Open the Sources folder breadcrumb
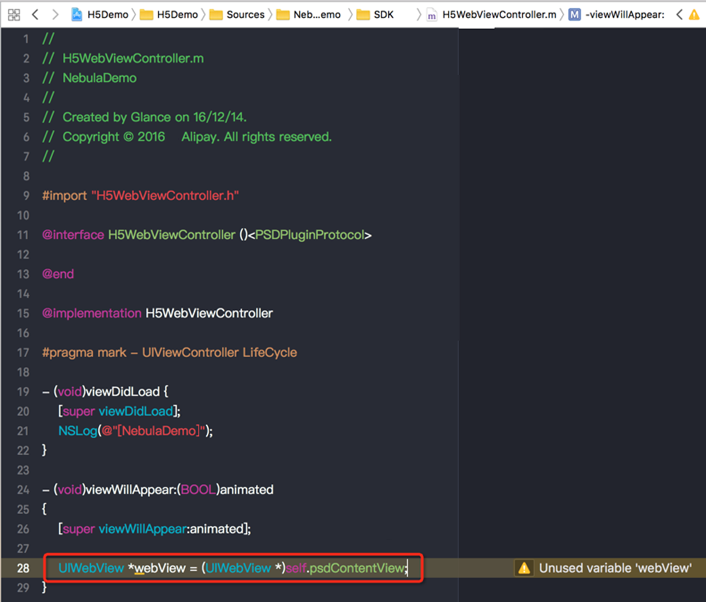This screenshot has height=602, width=706. 238,14
